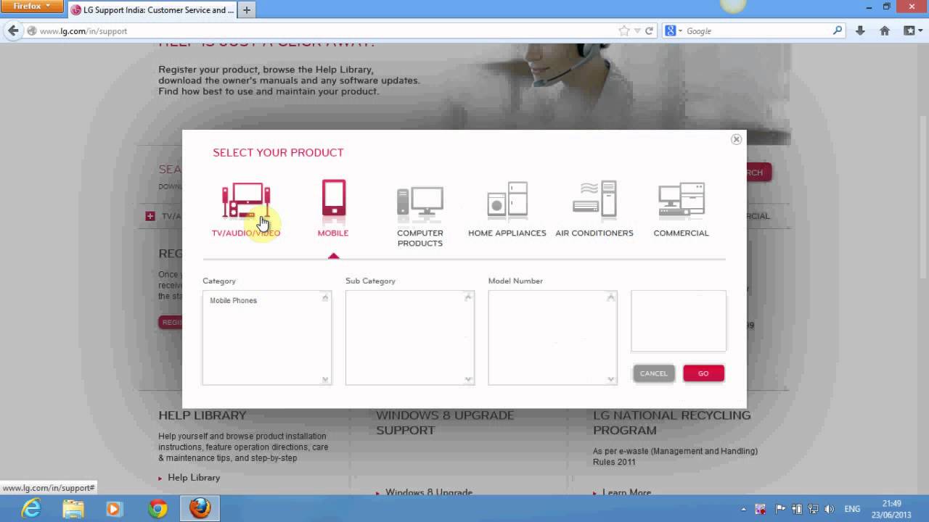Open the Google search engine dropdown
The height and width of the screenshot is (522, 929).
point(674,31)
